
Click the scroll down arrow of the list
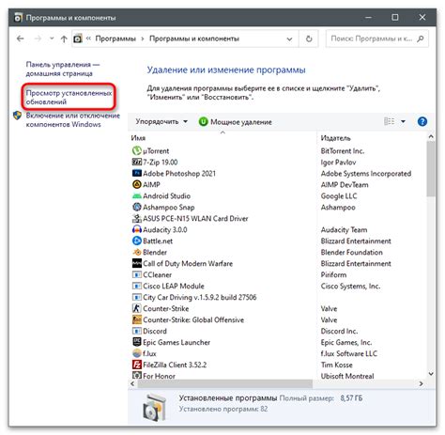(431, 374)
